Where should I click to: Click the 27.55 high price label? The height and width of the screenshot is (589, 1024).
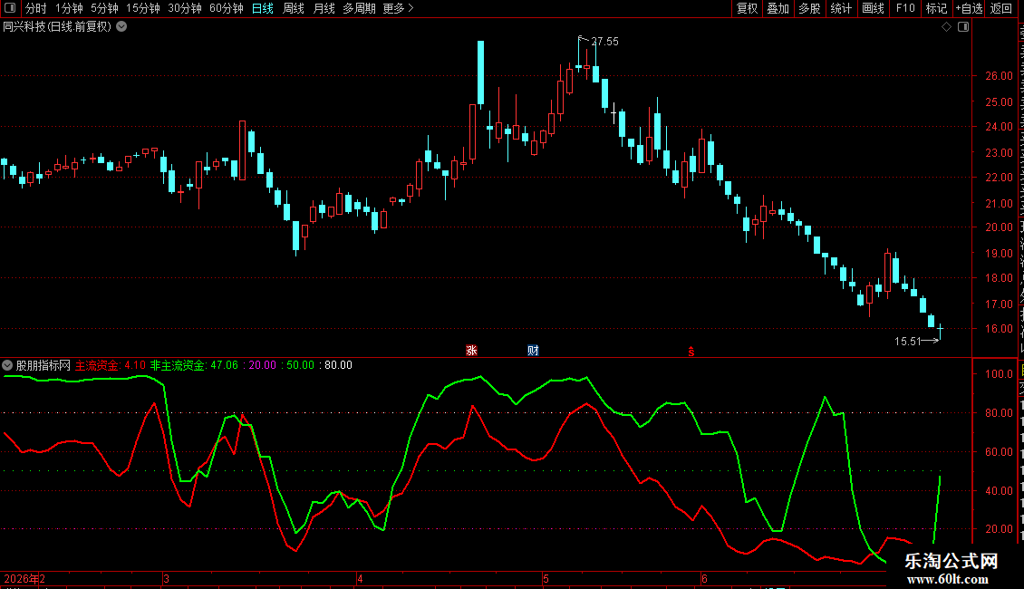[x=604, y=41]
